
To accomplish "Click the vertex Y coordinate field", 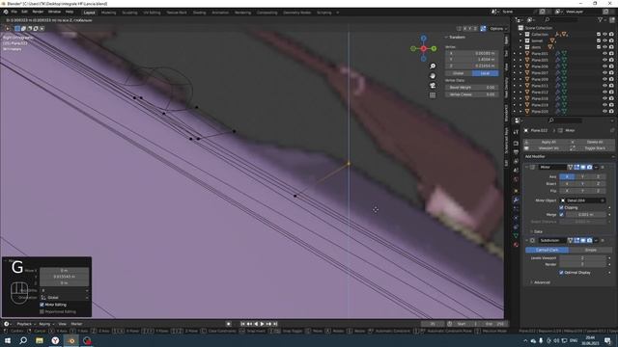I will [472, 60].
